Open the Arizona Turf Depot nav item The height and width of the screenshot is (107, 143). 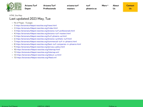click(x=31, y=7)
